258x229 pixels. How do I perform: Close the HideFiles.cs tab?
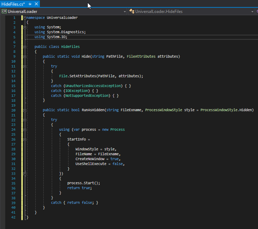(36, 3)
